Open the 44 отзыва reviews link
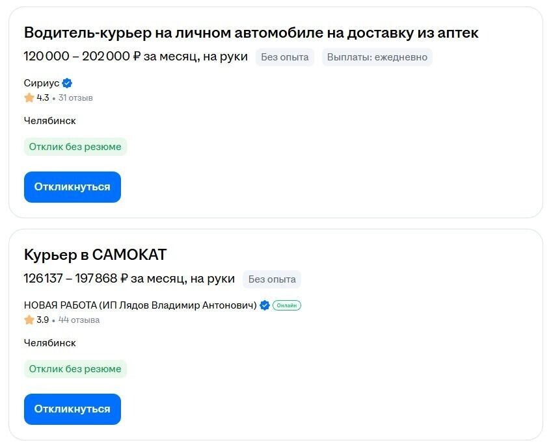This screenshot has width=551, height=445. coord(77,320)
